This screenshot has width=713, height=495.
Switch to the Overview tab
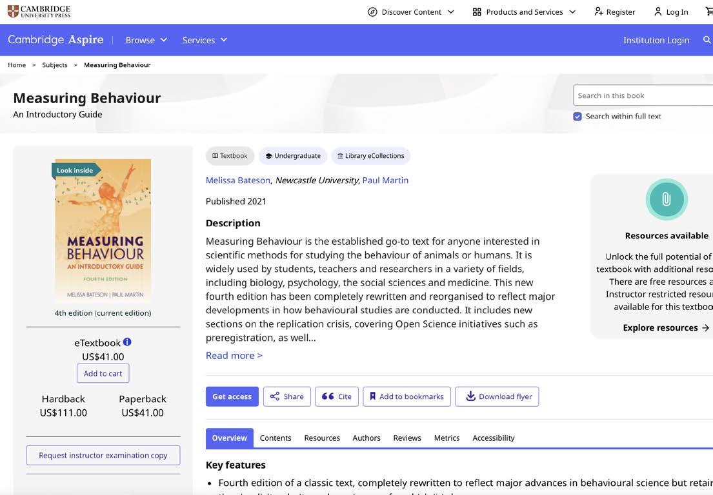[229, 438]
